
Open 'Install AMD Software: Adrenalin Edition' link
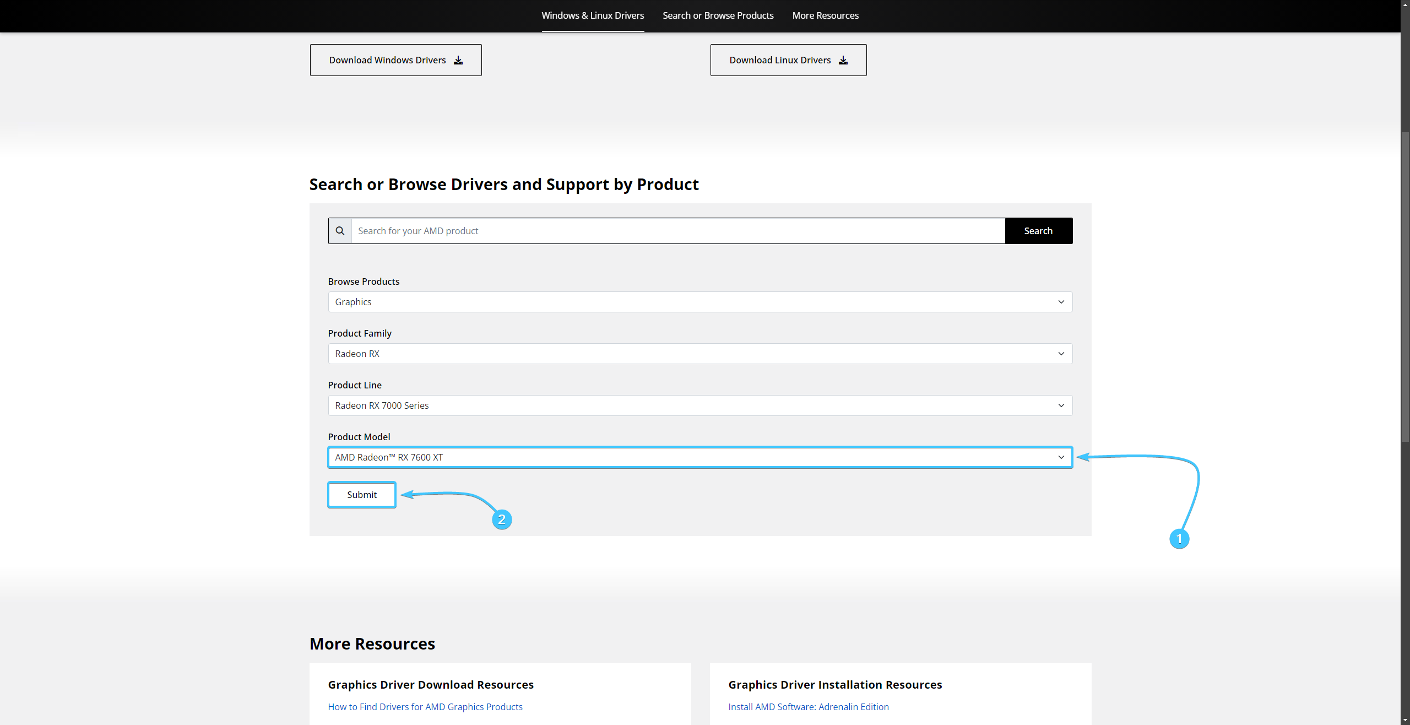coord(809,707)
